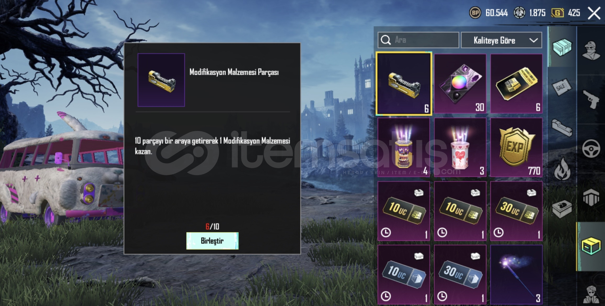
Task: Click the gold G currency icon
Action: click(x=557, y=13)
